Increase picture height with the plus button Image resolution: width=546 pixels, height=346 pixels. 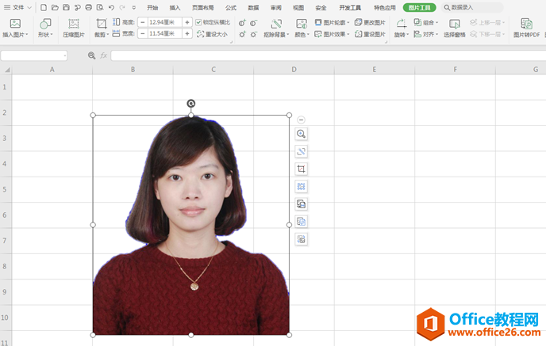(x=187, y=22)
